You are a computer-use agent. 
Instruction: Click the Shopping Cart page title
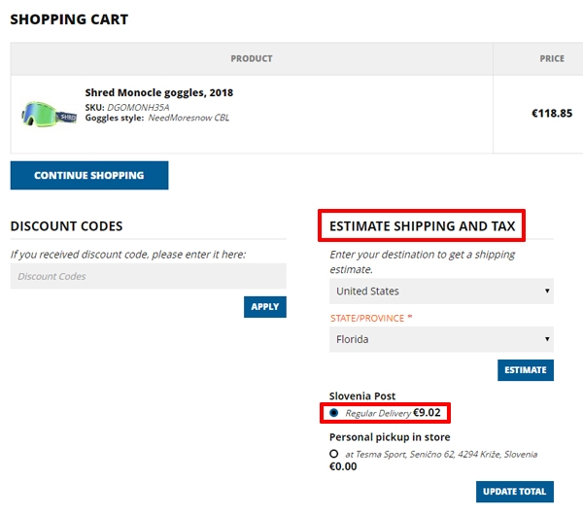[x=69, y=19]
